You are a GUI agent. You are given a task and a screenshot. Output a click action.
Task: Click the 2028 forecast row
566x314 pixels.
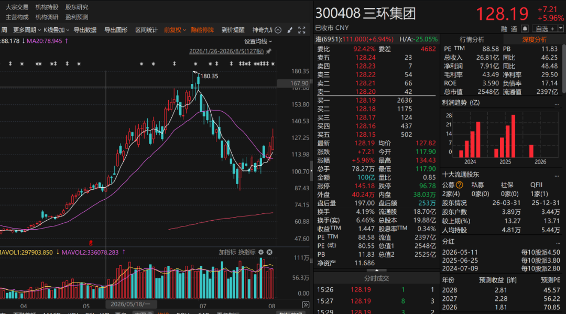[x=501, y=290]
